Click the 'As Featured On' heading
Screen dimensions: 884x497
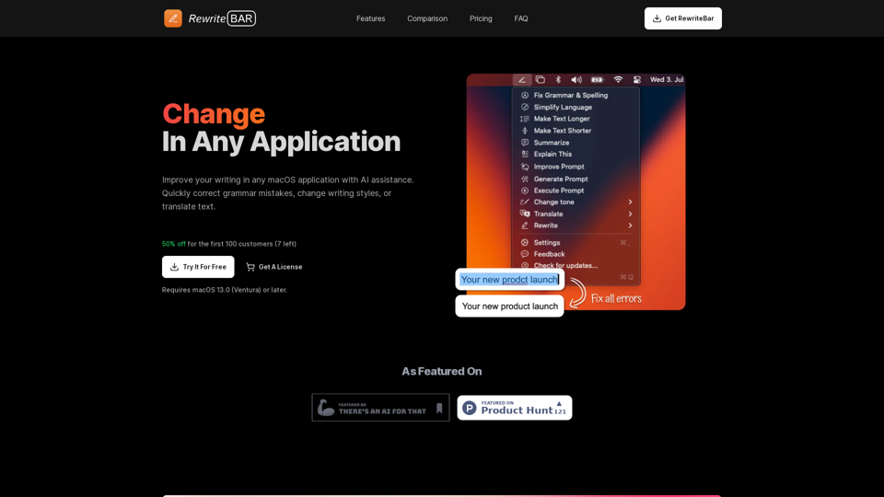pyautogui.click(x=441, y=371)
